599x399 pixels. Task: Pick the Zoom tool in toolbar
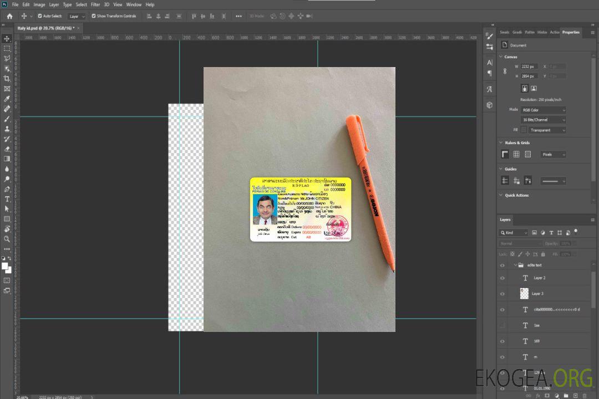coord(7,239)
